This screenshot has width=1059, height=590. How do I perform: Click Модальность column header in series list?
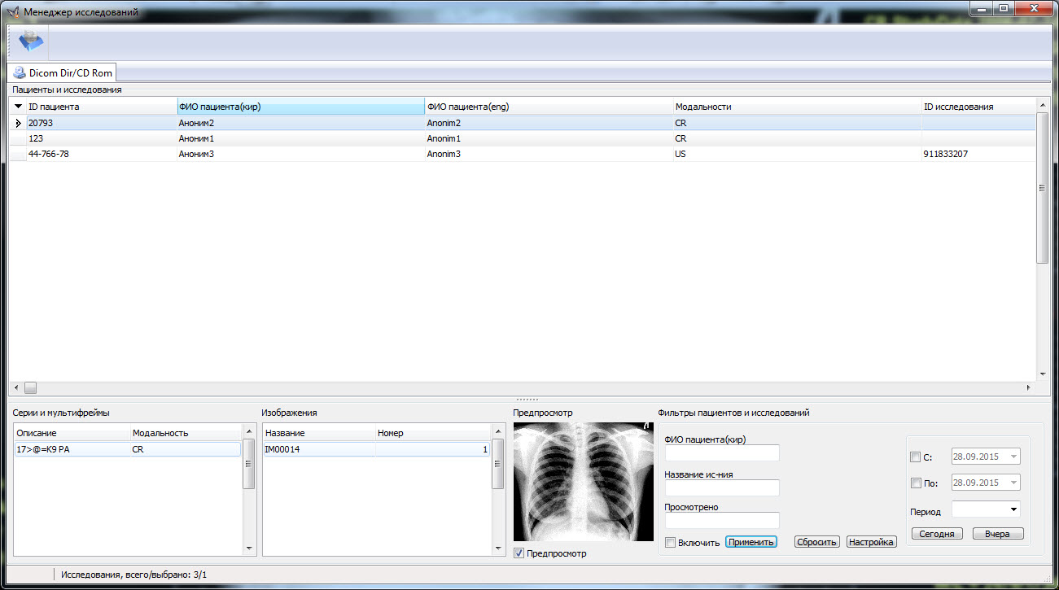[186, 433]
